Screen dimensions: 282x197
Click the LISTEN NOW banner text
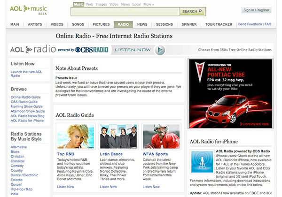(133, 50)
